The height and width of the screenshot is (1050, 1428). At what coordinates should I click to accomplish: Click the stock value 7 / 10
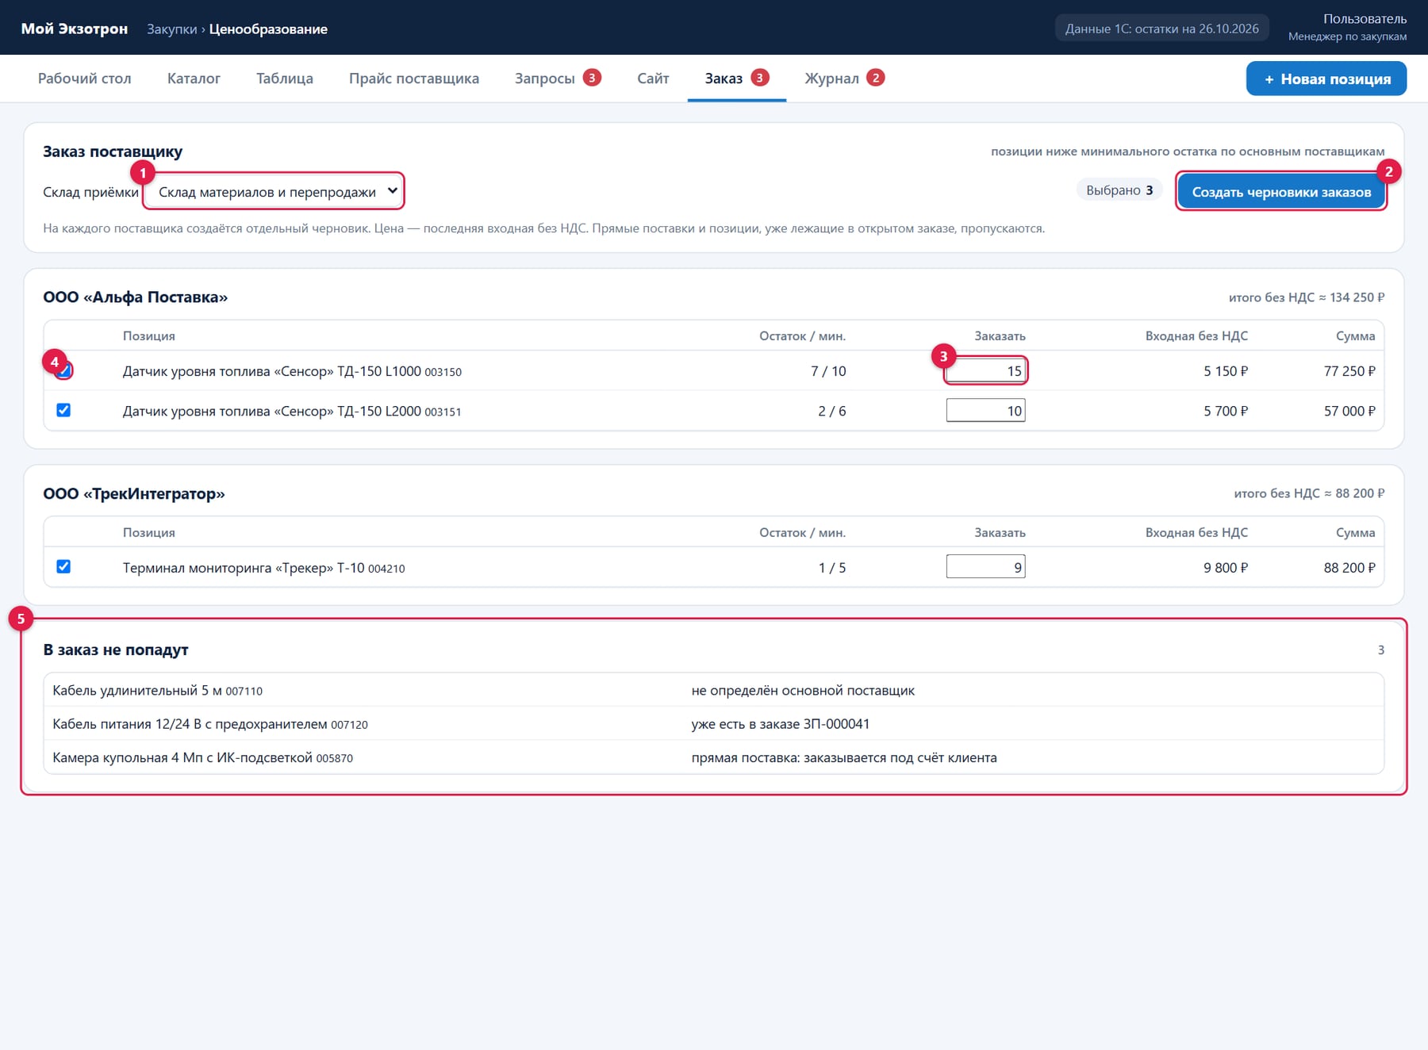[828, 370]
